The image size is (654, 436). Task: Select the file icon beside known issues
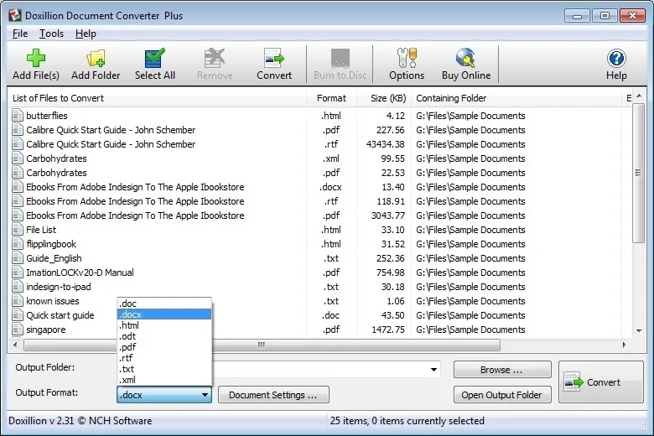point(18,301)
